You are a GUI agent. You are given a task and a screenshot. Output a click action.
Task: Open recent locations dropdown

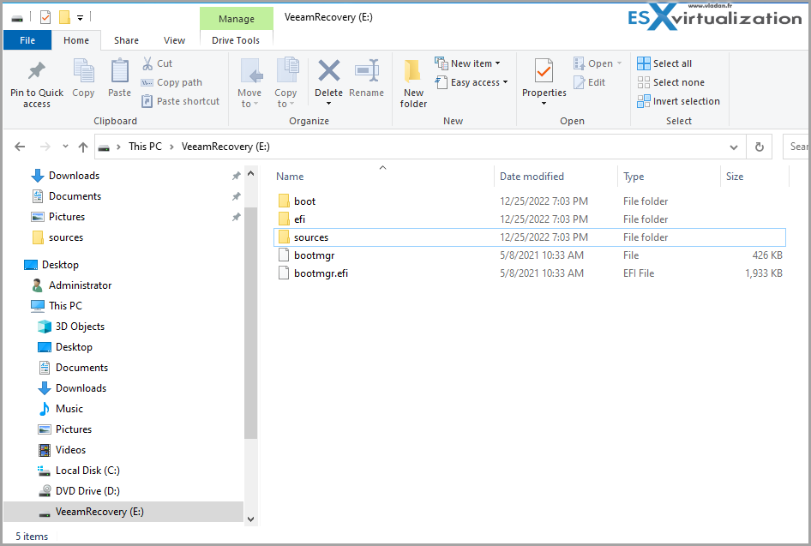click(66, 147)
